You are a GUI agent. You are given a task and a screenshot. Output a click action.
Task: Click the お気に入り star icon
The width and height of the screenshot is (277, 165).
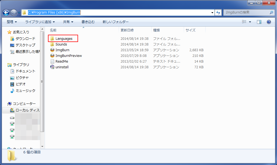point(9,32)
